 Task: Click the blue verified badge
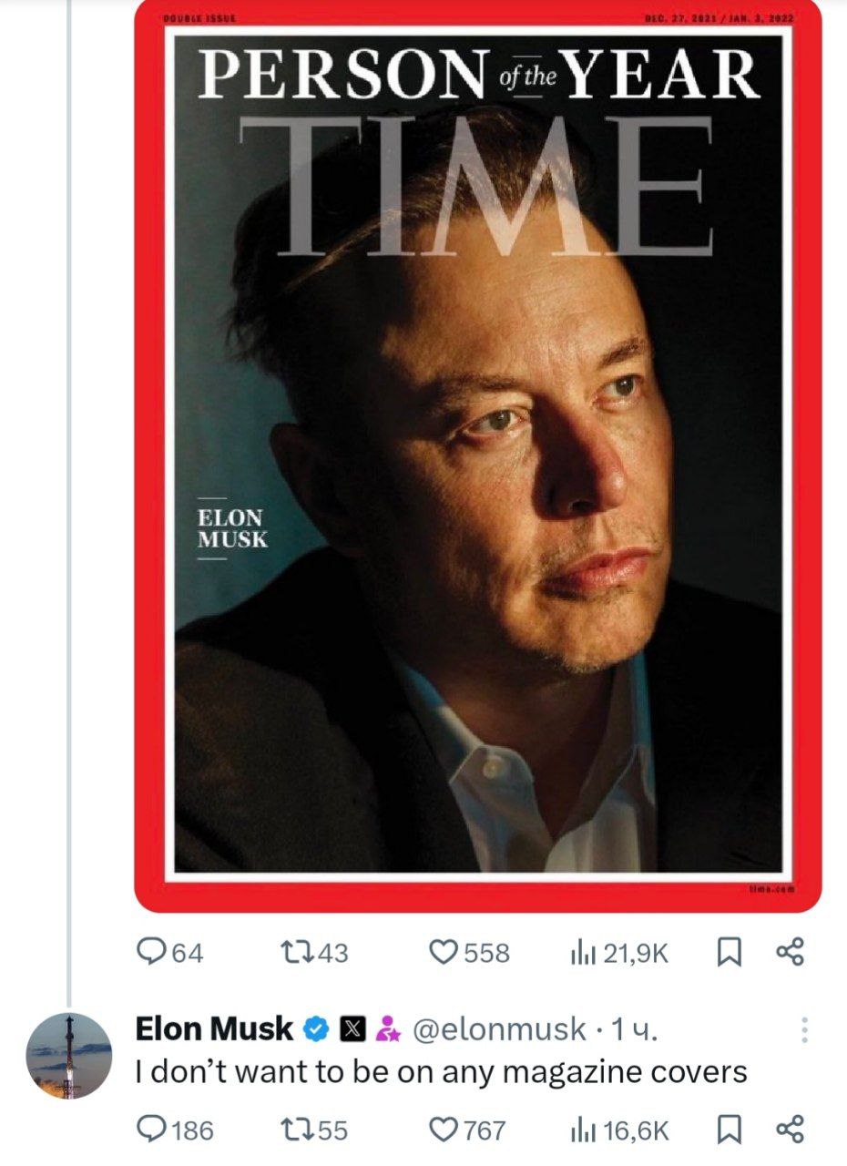316,1029
